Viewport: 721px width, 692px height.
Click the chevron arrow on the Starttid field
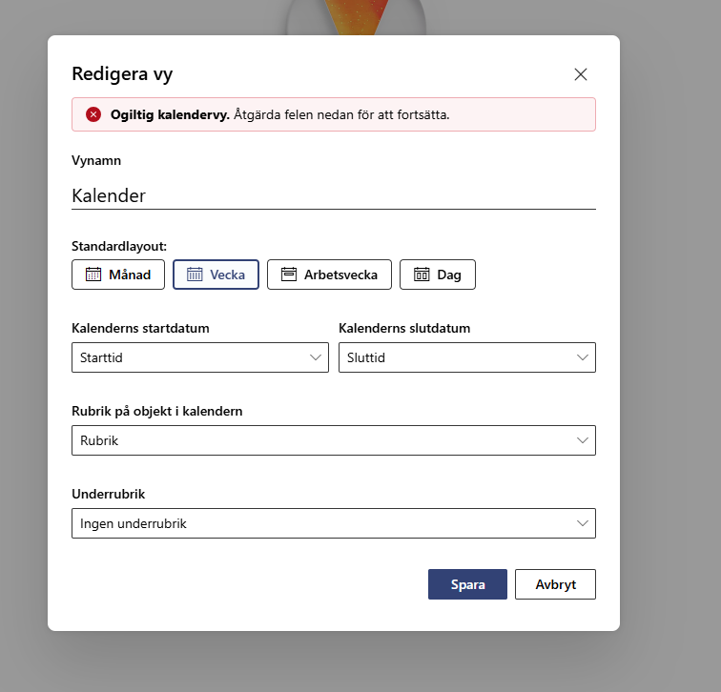(x=316, y=357)
